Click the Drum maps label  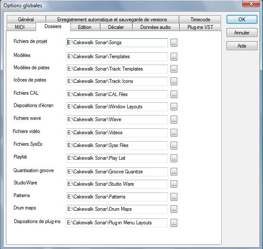pyautogui.click(x=25, y=208)
